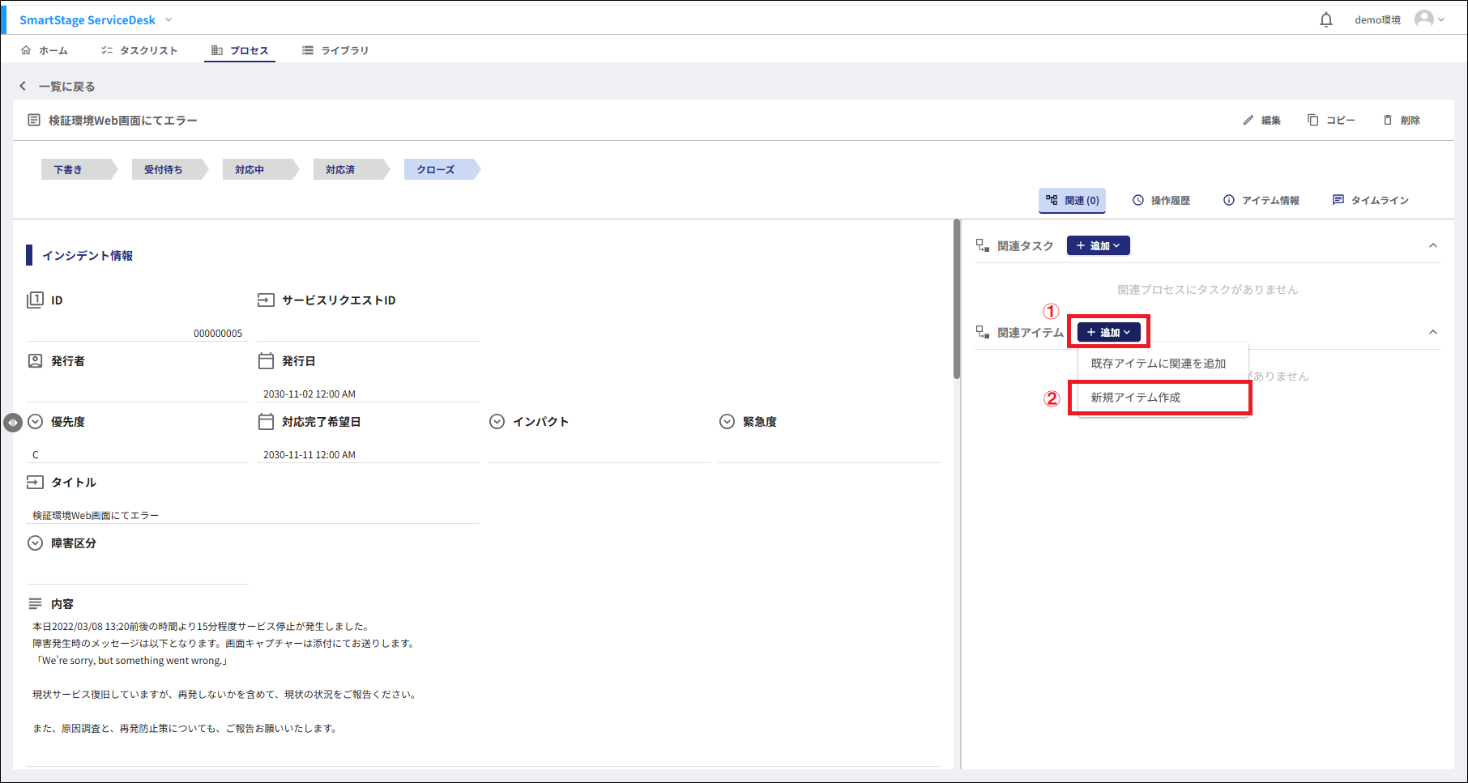Click the vertical scrollbar of incident panel
This screenshot has height=783, width=1468.
tap(957, 300)
